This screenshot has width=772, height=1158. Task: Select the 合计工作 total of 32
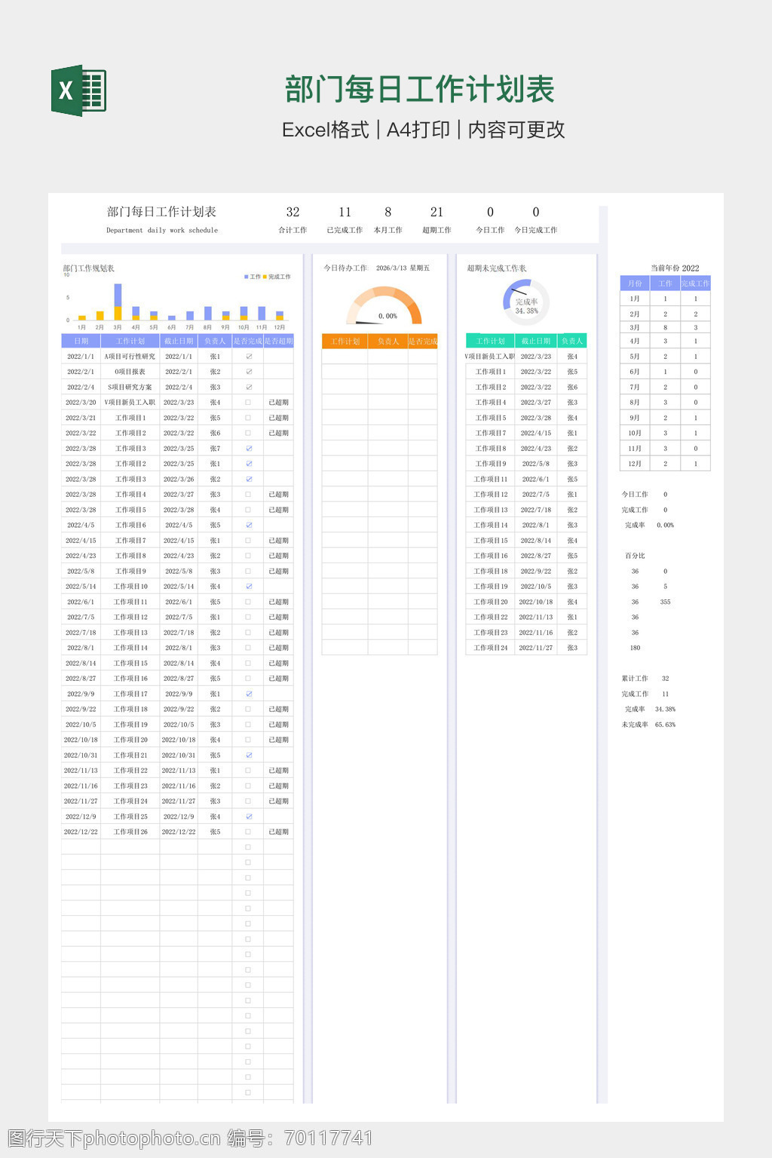[x=293, y=213]
